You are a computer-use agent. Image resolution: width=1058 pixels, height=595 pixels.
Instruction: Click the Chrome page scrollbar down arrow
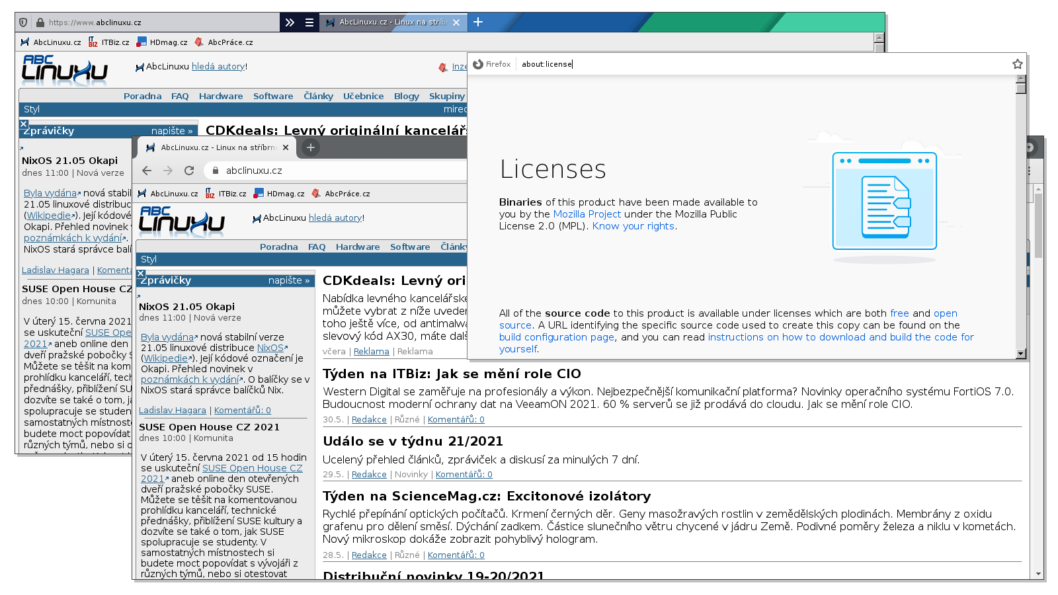pos(1038,575)
